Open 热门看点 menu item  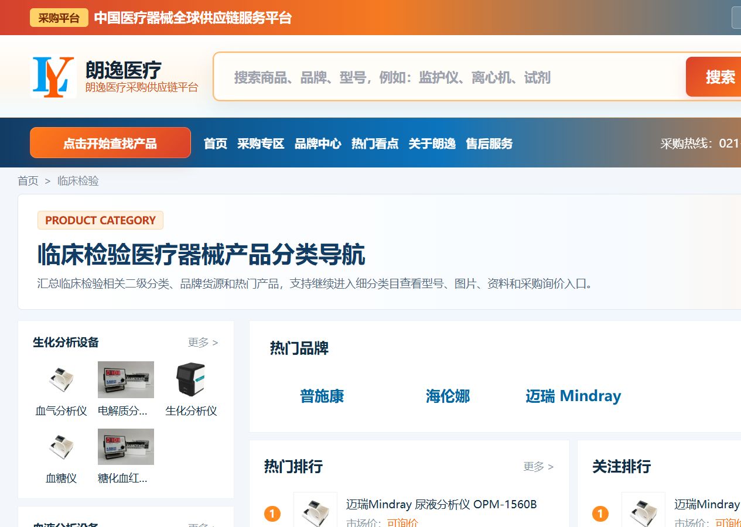375,143
